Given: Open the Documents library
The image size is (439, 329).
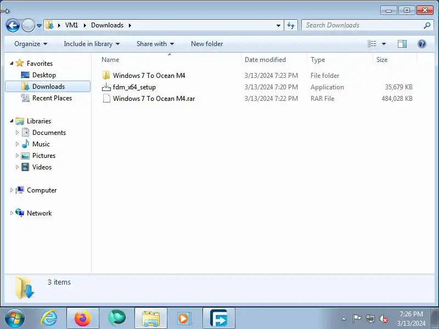Looking at the screenshot, I should pos(49,133).
